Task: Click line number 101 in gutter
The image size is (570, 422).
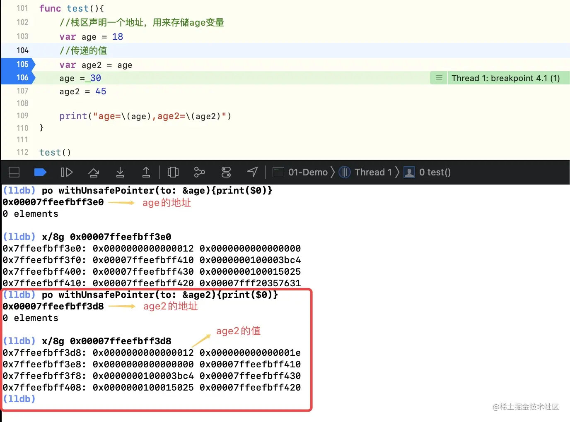Action: pyautogui.click(x=22, y=8)
